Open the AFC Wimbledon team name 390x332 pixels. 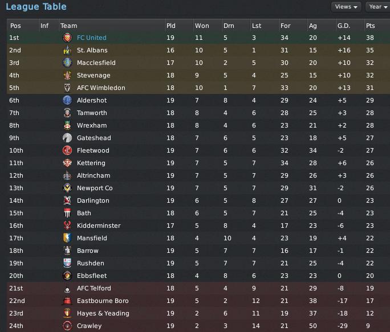coord(101,88)
